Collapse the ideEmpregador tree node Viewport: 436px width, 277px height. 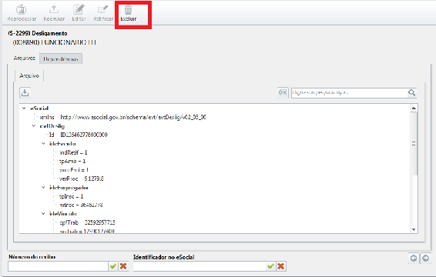pos(43,187)
